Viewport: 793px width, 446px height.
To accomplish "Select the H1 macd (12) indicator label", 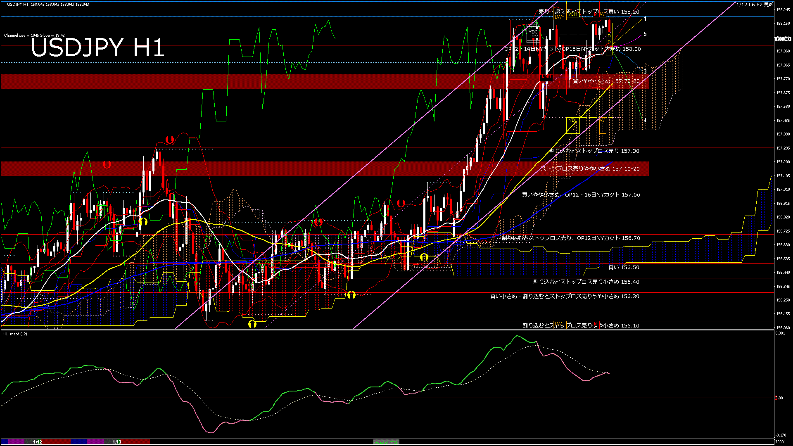I will (x=15, y=334).
